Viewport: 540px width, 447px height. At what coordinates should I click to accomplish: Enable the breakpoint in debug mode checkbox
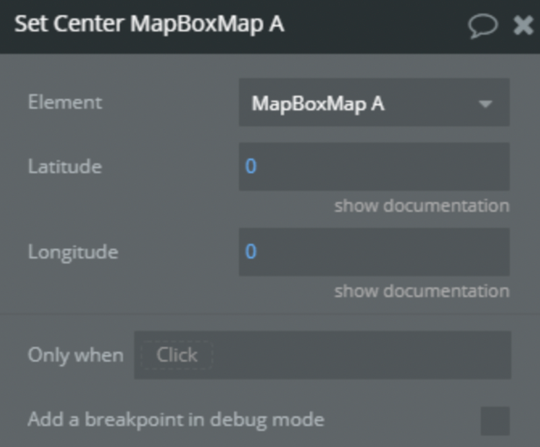pos(495,421)
